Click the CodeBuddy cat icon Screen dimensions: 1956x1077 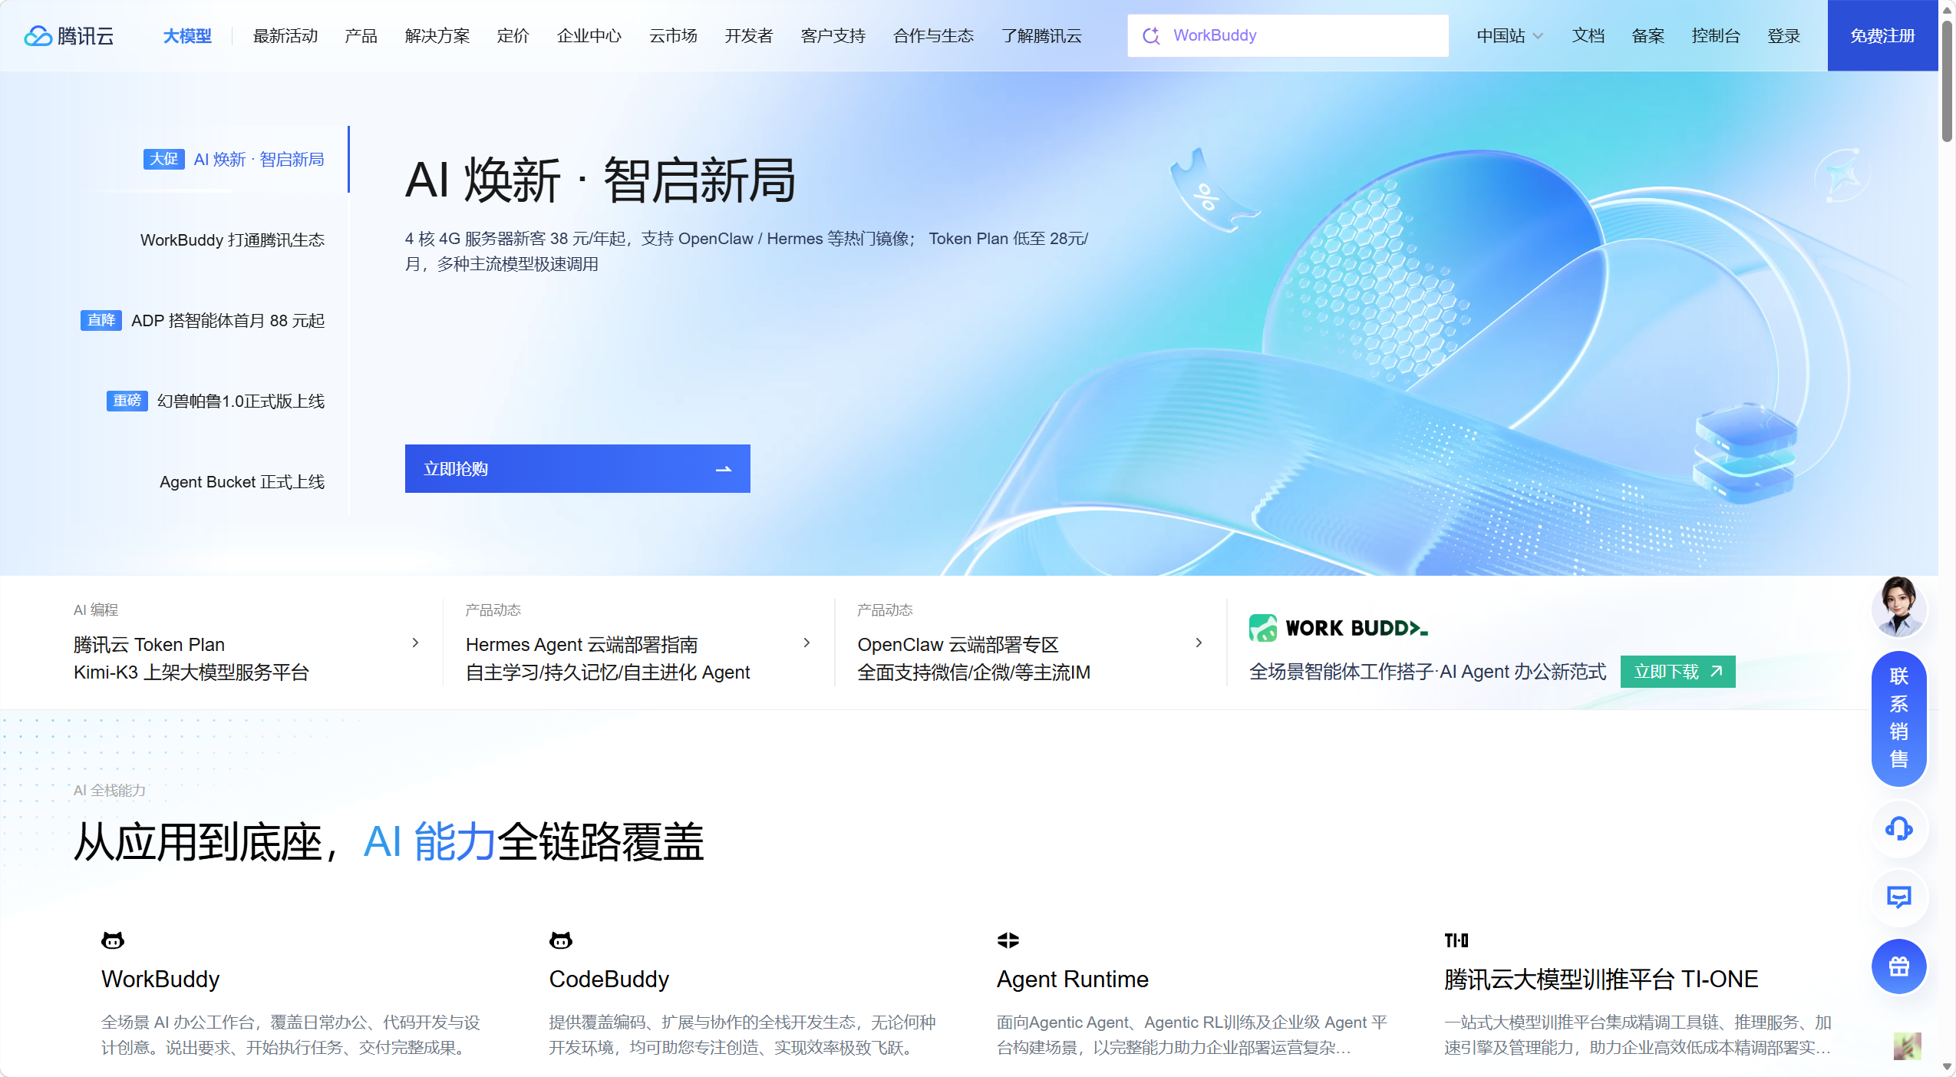click(561, 940)
